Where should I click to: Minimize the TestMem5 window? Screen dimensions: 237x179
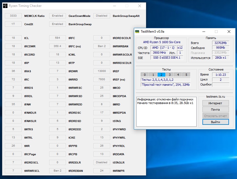[x=204, y=32]
